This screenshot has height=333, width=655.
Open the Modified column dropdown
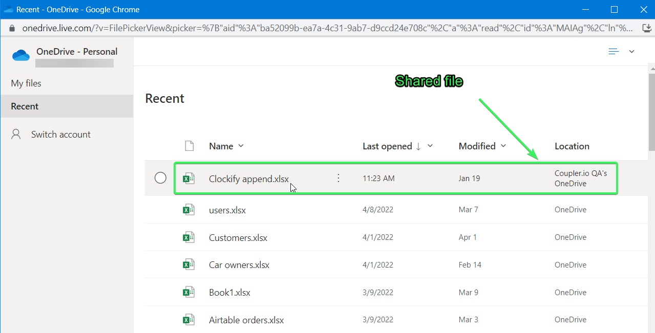pyautogui.click(x=503, y=146)
